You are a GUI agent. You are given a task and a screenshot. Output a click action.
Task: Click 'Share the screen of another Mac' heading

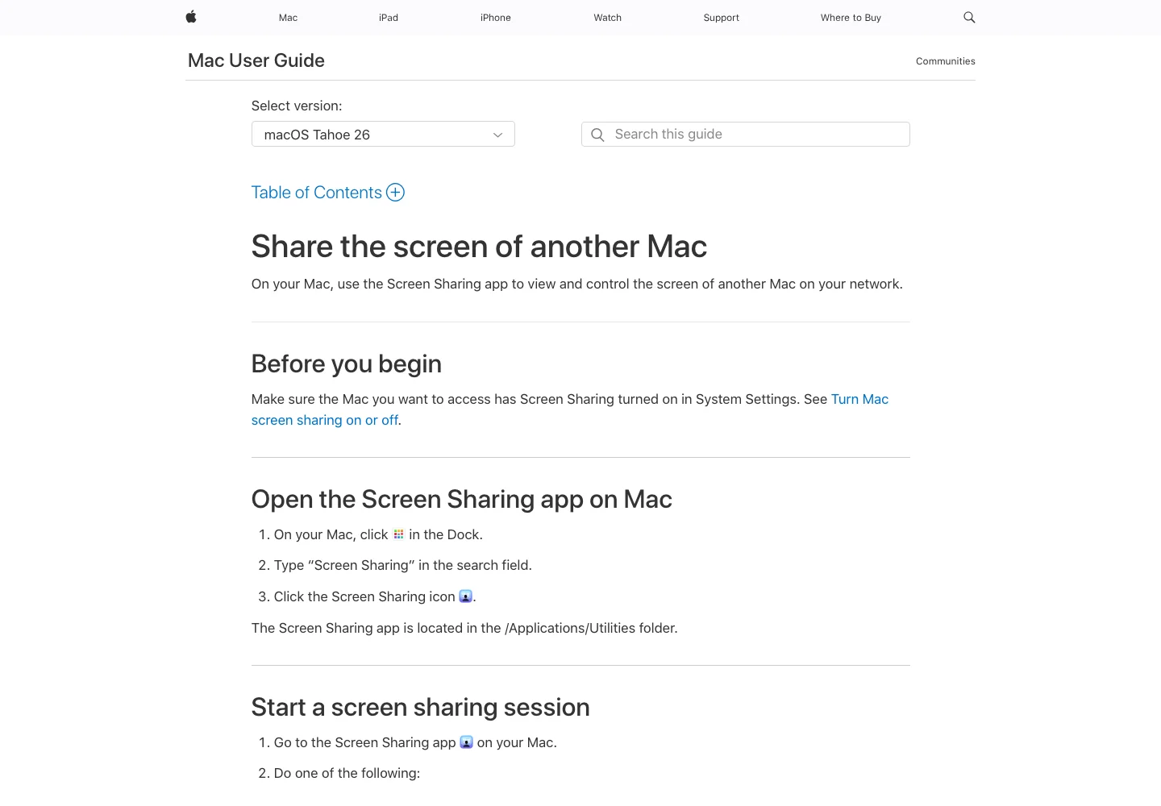[479, 247]
